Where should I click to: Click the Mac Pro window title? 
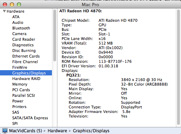click(x=90, y=5)
